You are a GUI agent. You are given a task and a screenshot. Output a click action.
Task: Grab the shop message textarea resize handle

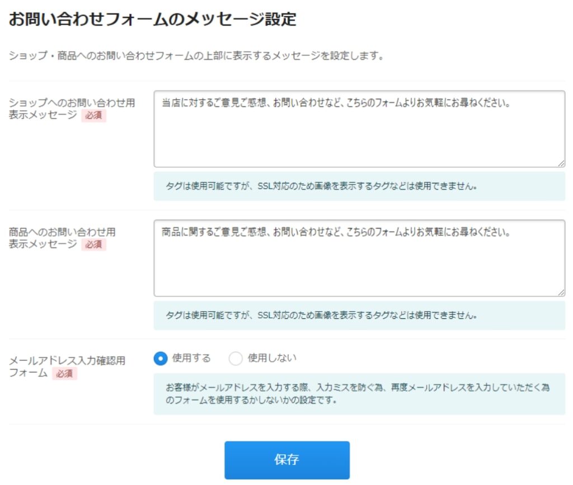point(561,163)
